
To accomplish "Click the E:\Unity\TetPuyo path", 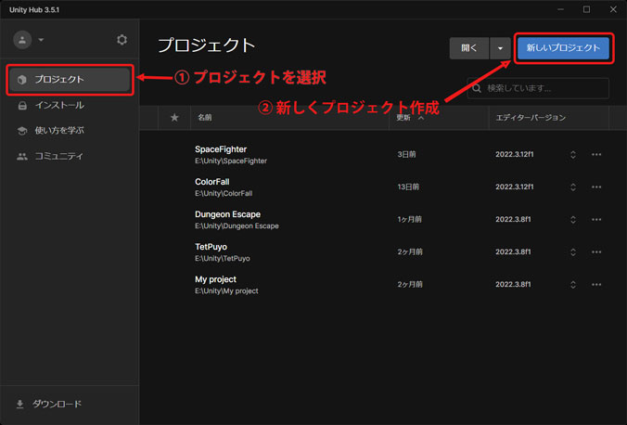I will 223,259.
